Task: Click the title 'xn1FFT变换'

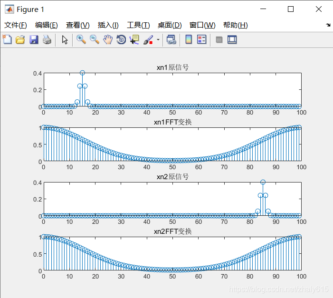Action: click(x=172, y=122)
